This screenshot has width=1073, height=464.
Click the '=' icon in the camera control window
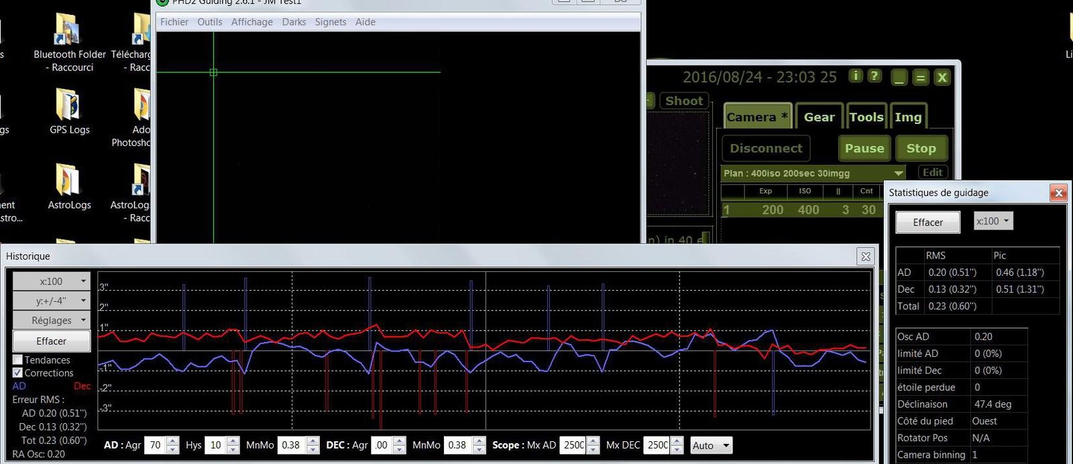(x=921, y=78)
